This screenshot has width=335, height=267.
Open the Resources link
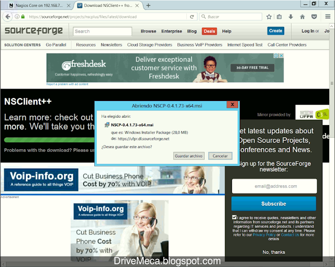click(86, 45)
